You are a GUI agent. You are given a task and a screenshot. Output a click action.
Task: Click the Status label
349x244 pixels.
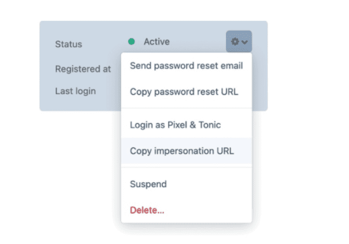pos(68,44)
